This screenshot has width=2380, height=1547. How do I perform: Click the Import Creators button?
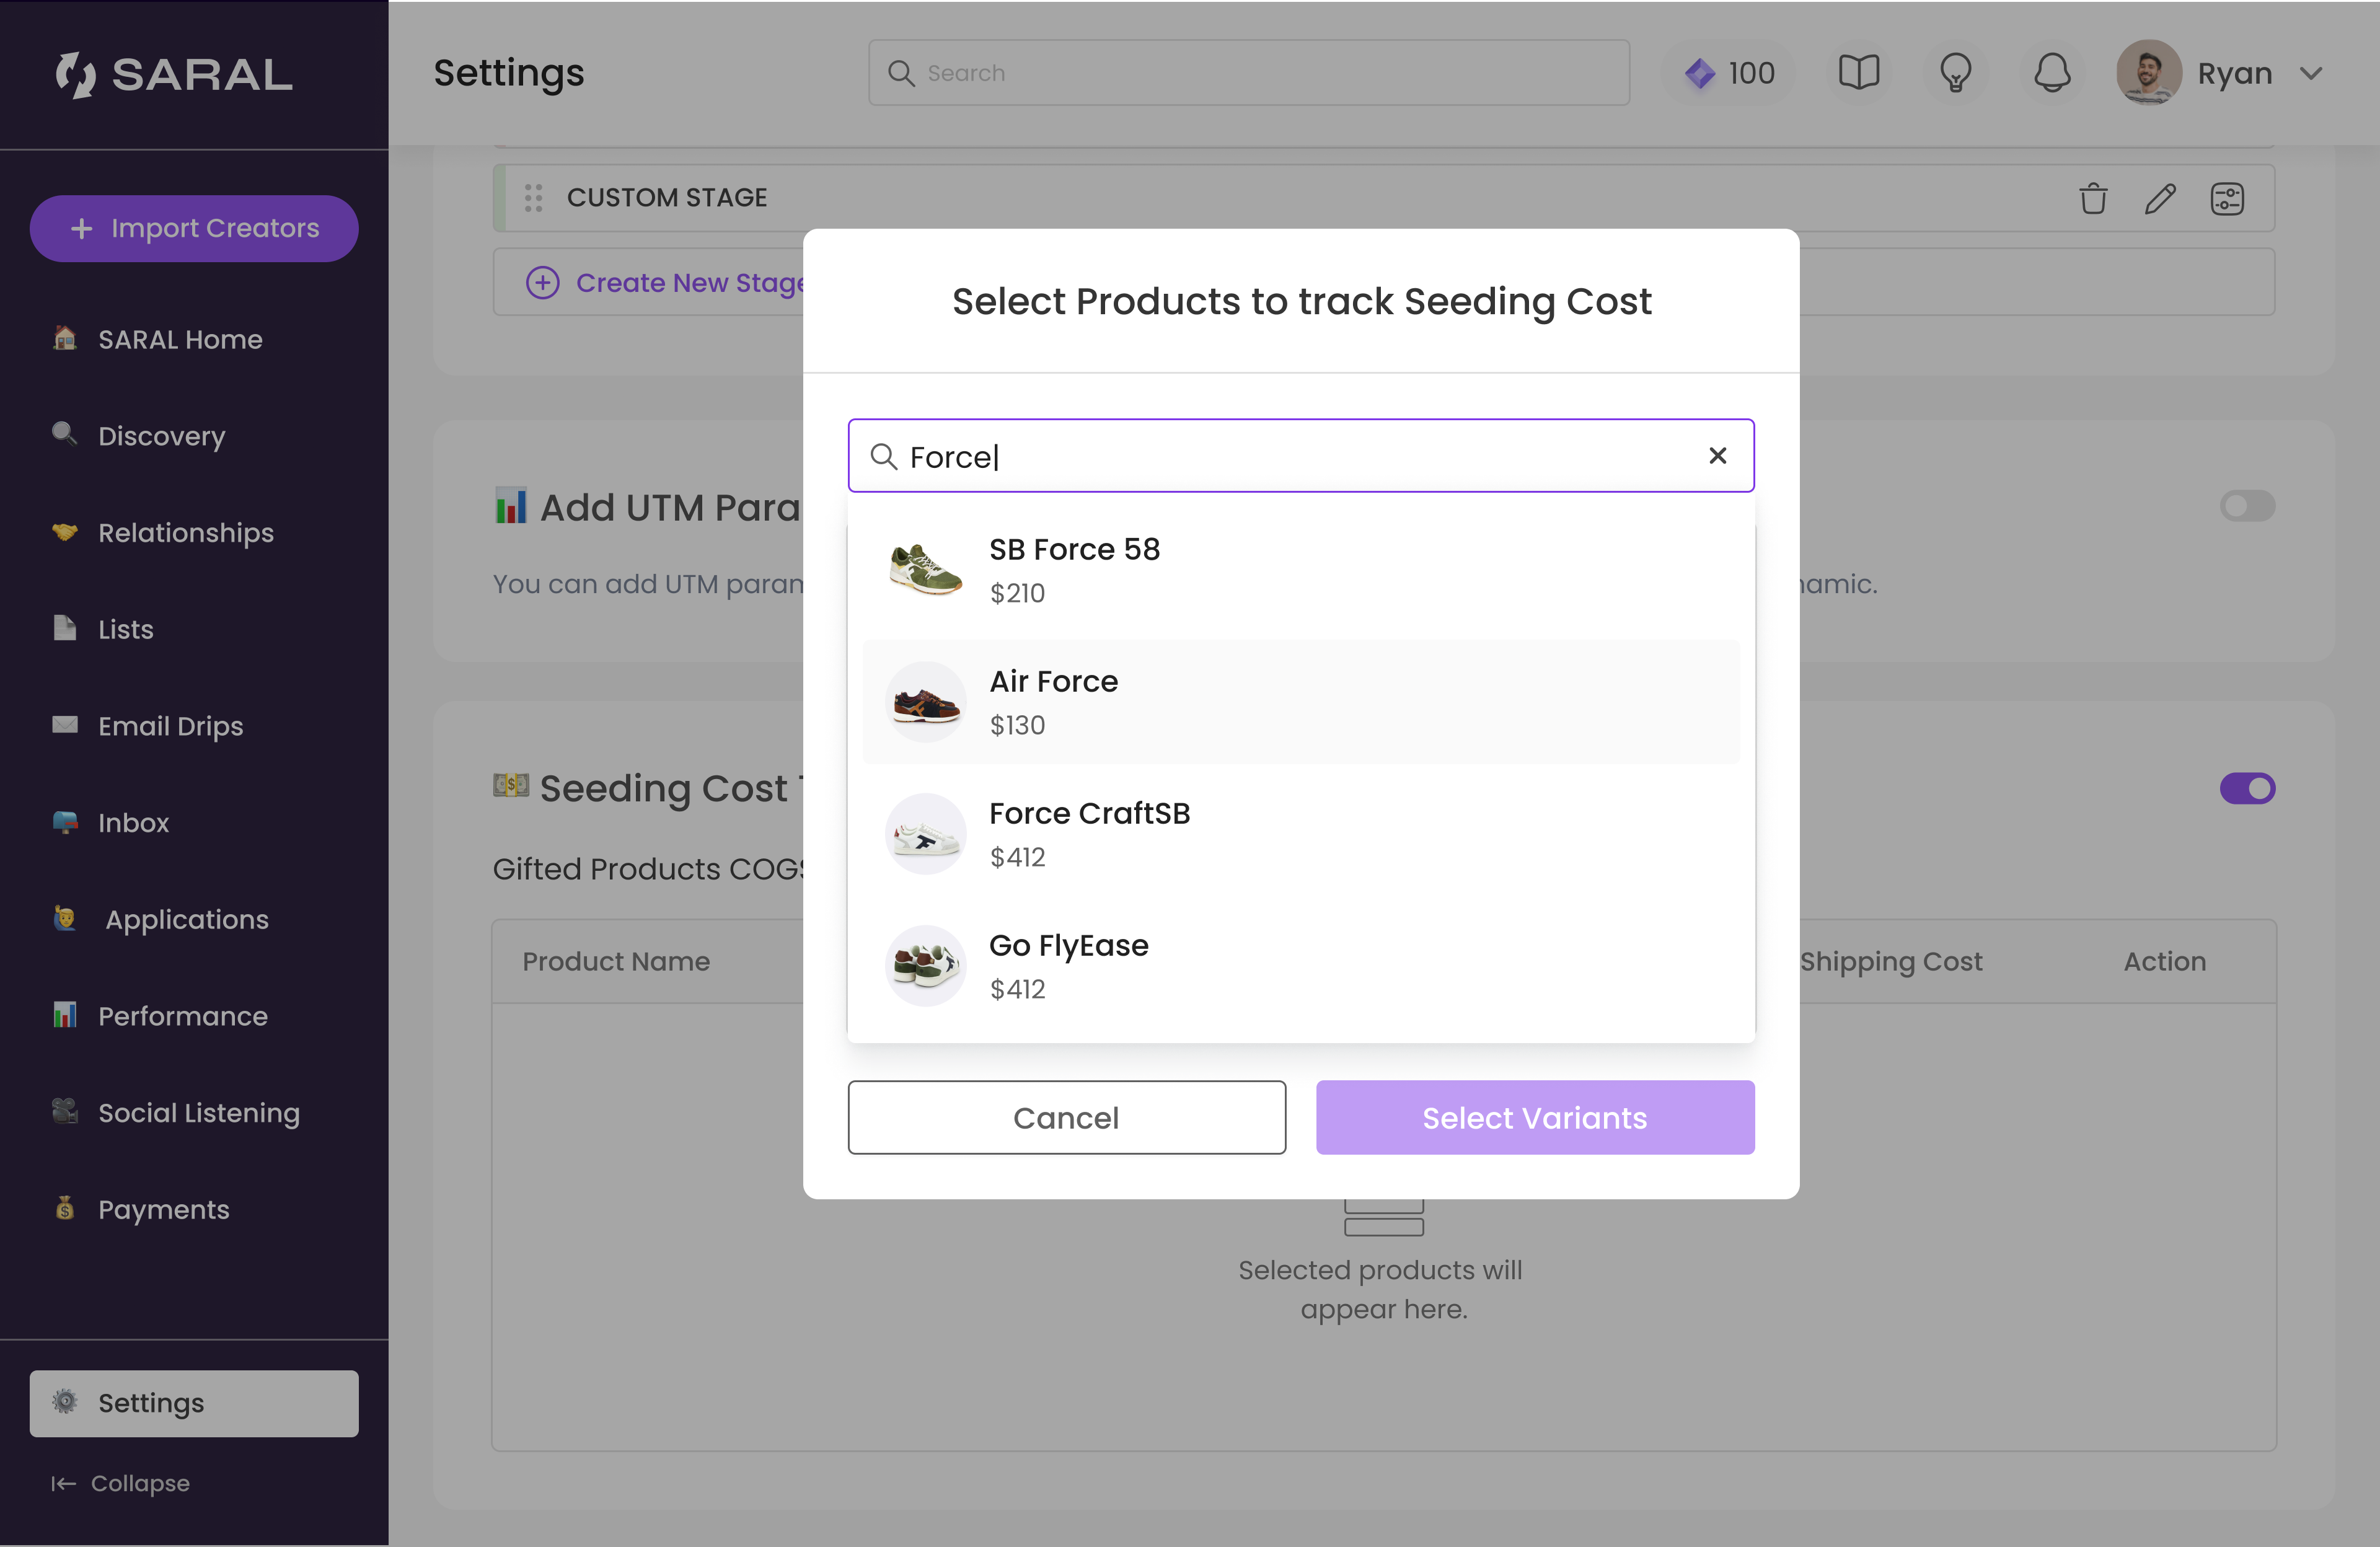point(194,228)
